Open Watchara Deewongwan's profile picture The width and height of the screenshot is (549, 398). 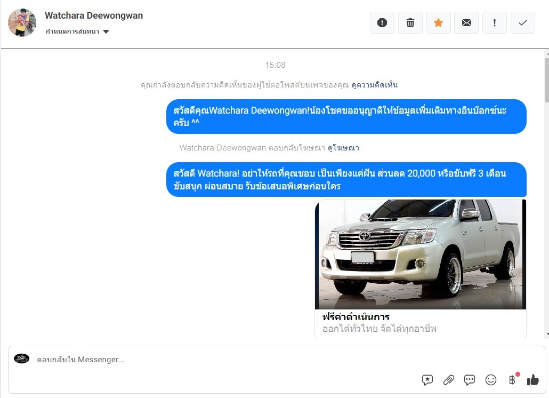pyautogui.click(x=22, y=22)
